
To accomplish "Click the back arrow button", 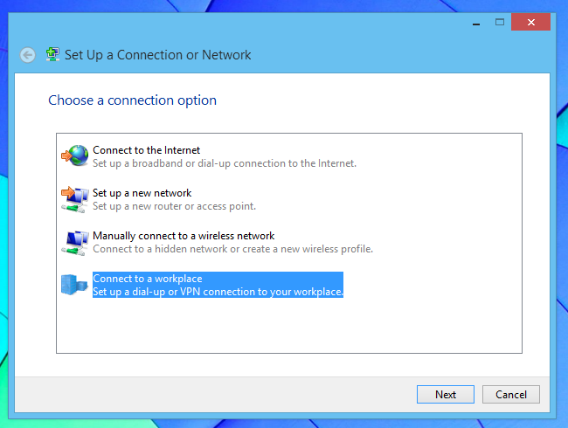I will pos(28,55).
